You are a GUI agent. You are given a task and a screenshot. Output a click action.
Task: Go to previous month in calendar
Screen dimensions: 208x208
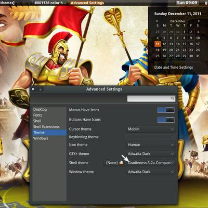click(x=157, y=21)
